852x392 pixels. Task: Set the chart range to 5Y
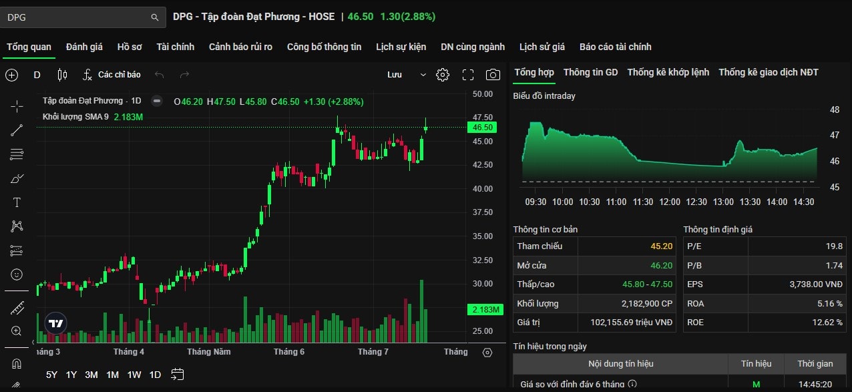51,375
